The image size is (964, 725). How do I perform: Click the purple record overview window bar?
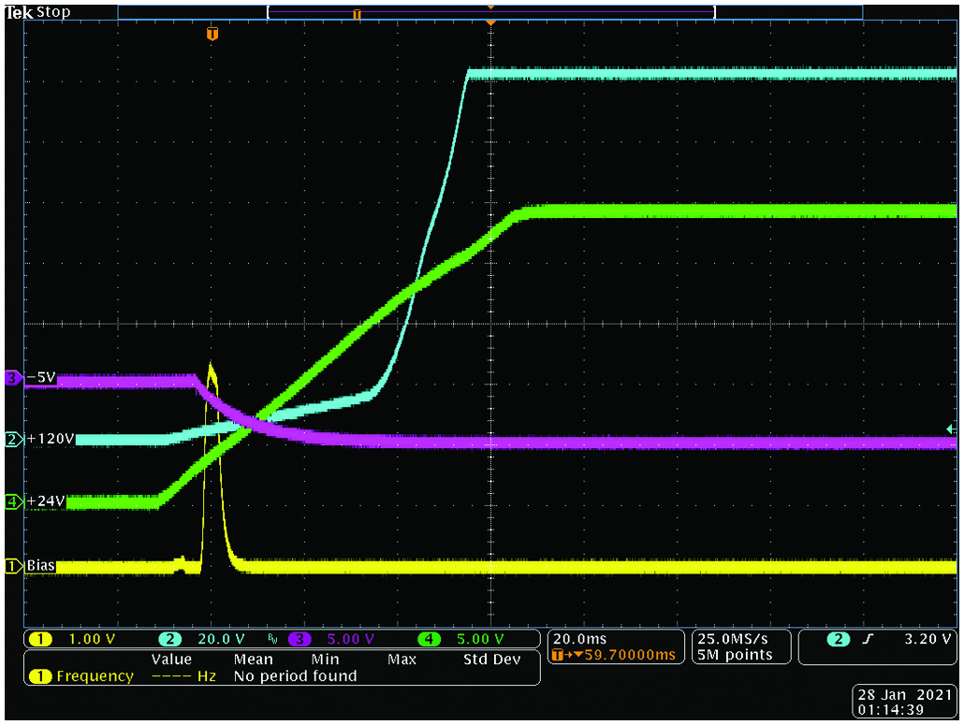coord(490,12)
